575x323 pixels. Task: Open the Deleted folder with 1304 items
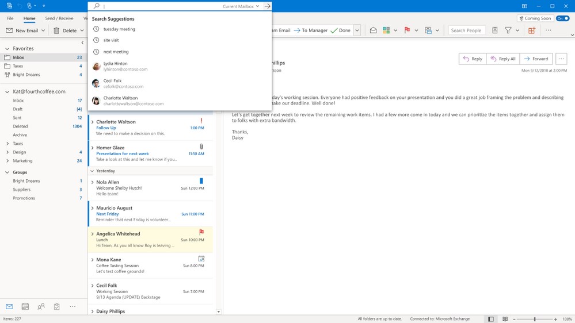pyautogui.click(x=43, y=126)
